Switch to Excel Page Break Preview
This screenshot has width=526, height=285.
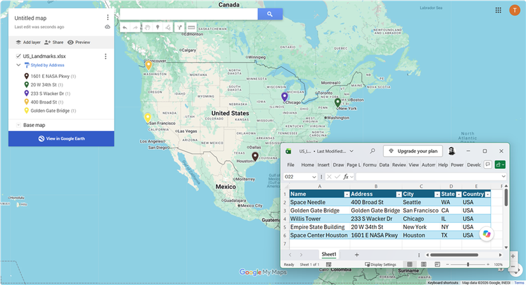click(437, 265)
